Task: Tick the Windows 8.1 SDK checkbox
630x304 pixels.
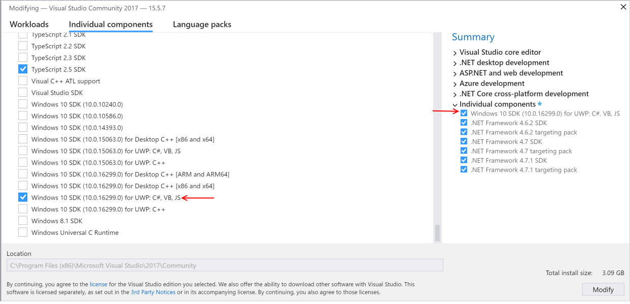Action: [23, 221]
